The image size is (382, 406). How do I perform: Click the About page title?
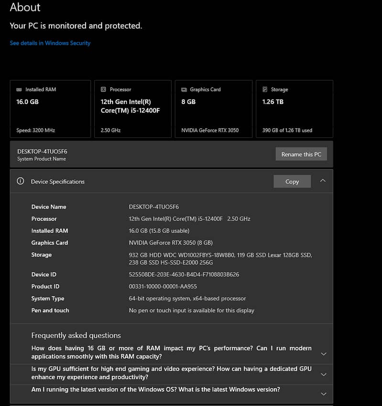[x=25, y=7]
